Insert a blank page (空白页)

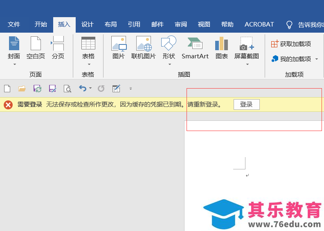(36, 48)
